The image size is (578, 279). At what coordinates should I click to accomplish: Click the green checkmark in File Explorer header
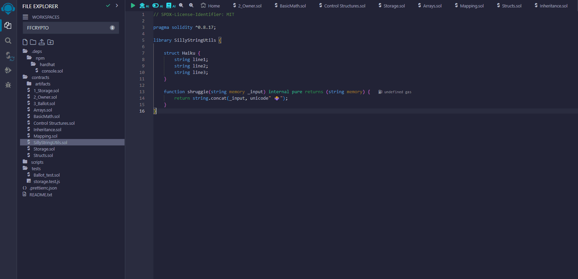pos(108,5)
